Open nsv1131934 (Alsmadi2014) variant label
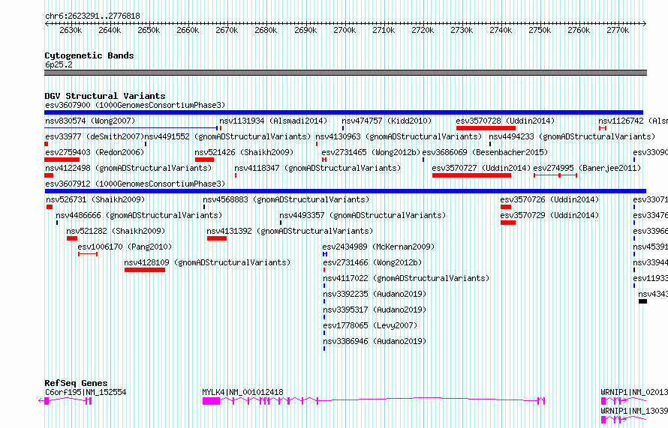 click(273, 121)
